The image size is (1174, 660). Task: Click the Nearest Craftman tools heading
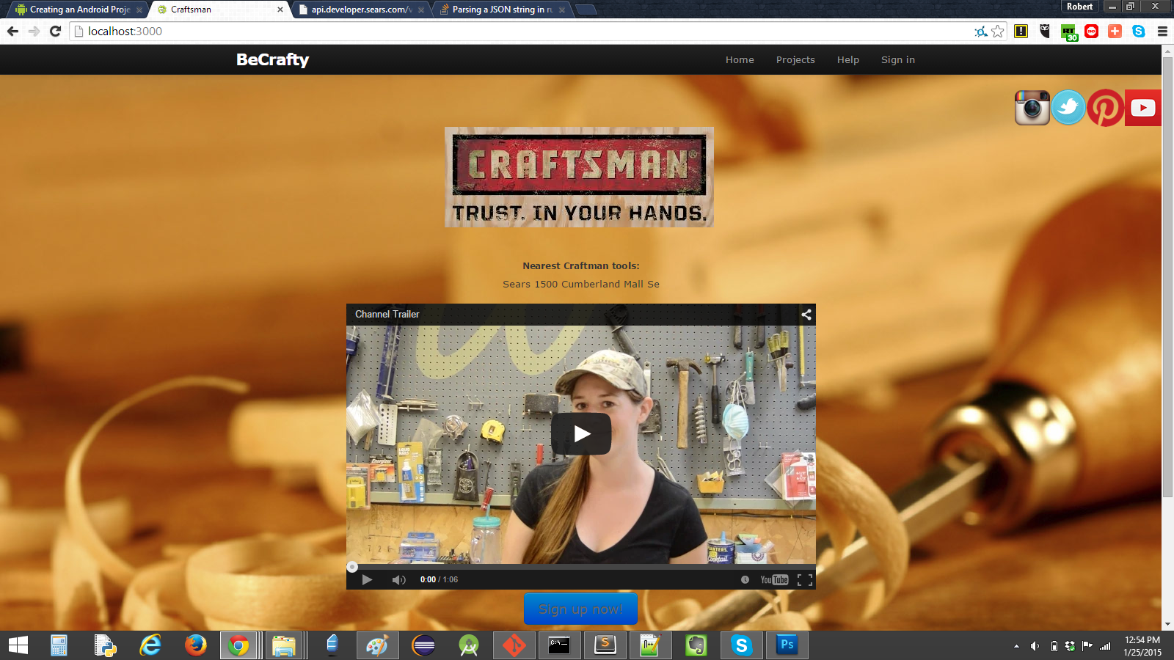[581, 265]
